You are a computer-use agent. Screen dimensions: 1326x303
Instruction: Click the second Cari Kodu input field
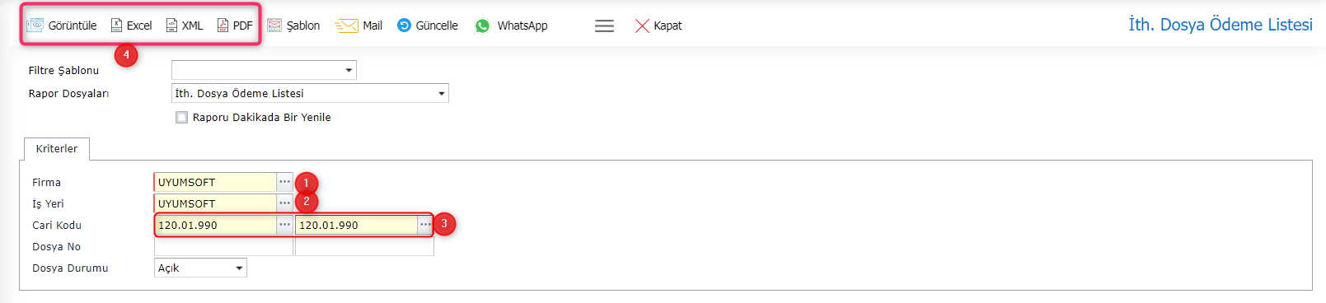[x=356, y=225]
